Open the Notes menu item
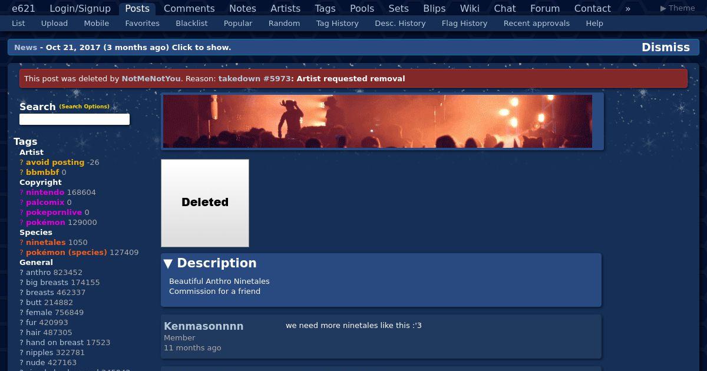The width and height of the screenshot is (707, 371). (243, 8)
